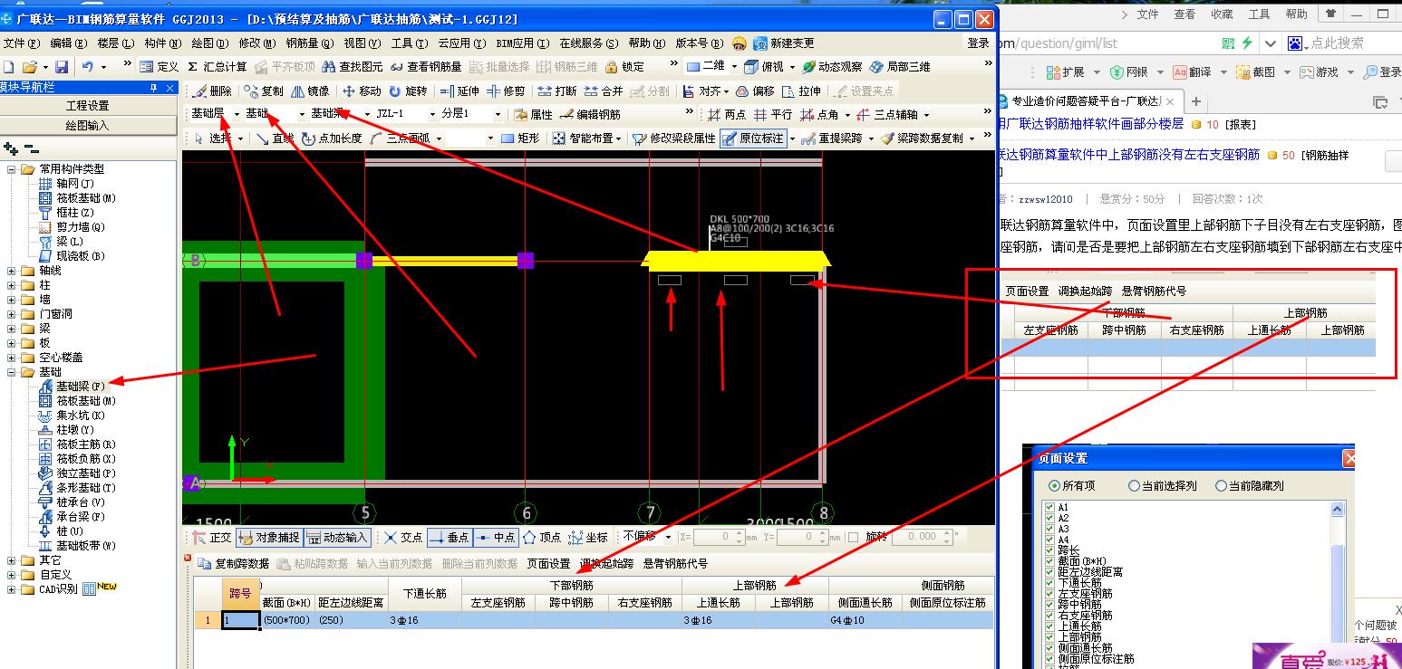This screenshot has width=1402, height=669.
Task: Select the 移动 move tool
Action: point(362,91)
